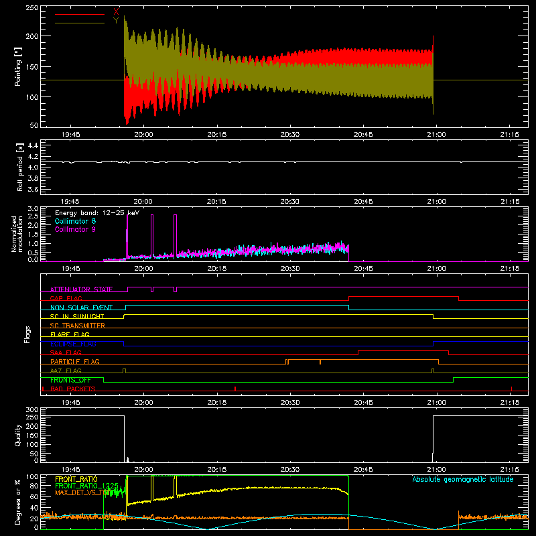Click the 4.0 tick on Roll period axis
The width and height of the screenshot is (536, 536).
coord(33,167)
